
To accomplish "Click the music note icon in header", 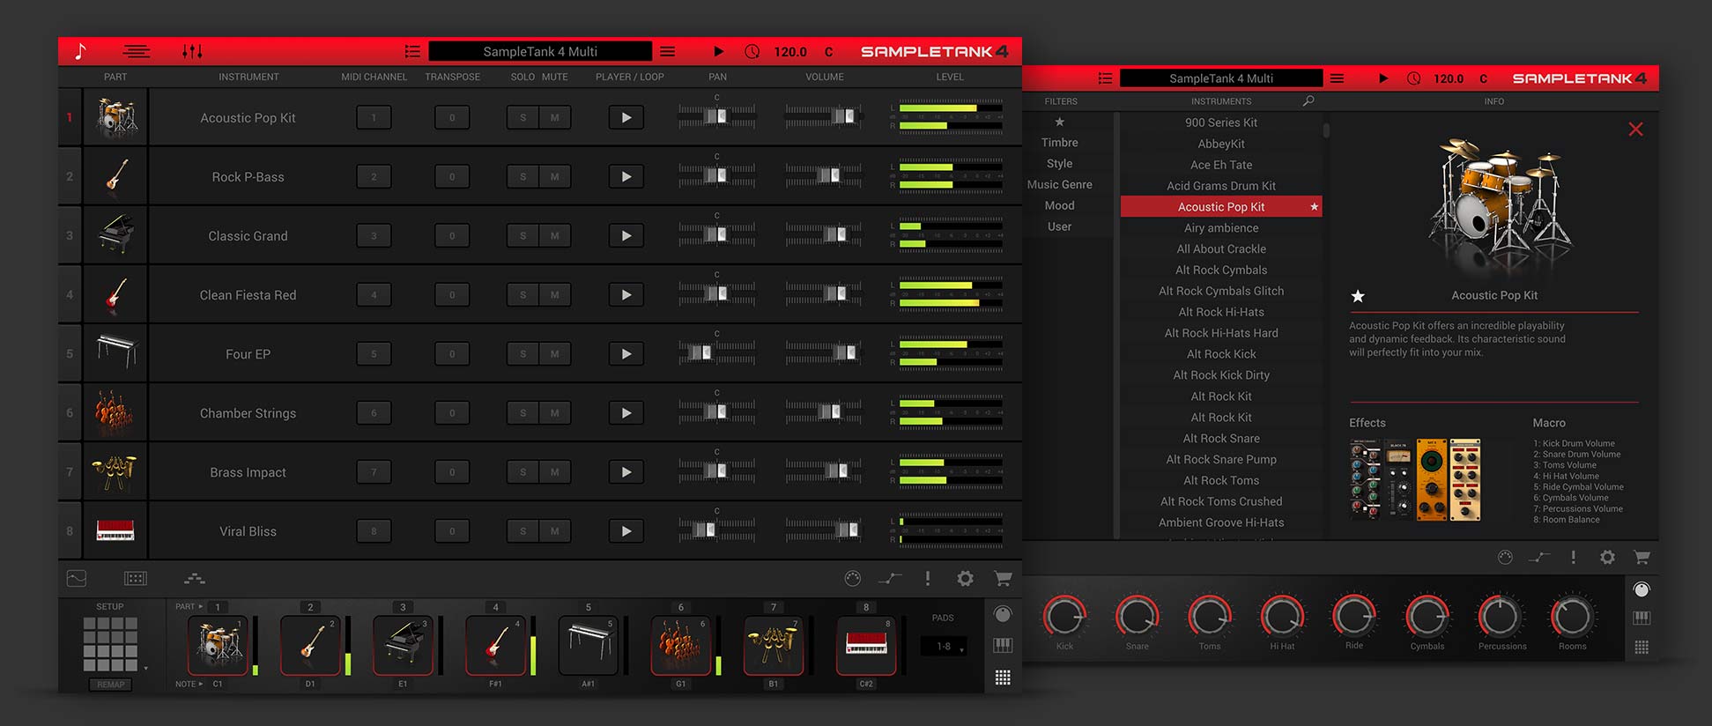I will click(x=80, y=51).
